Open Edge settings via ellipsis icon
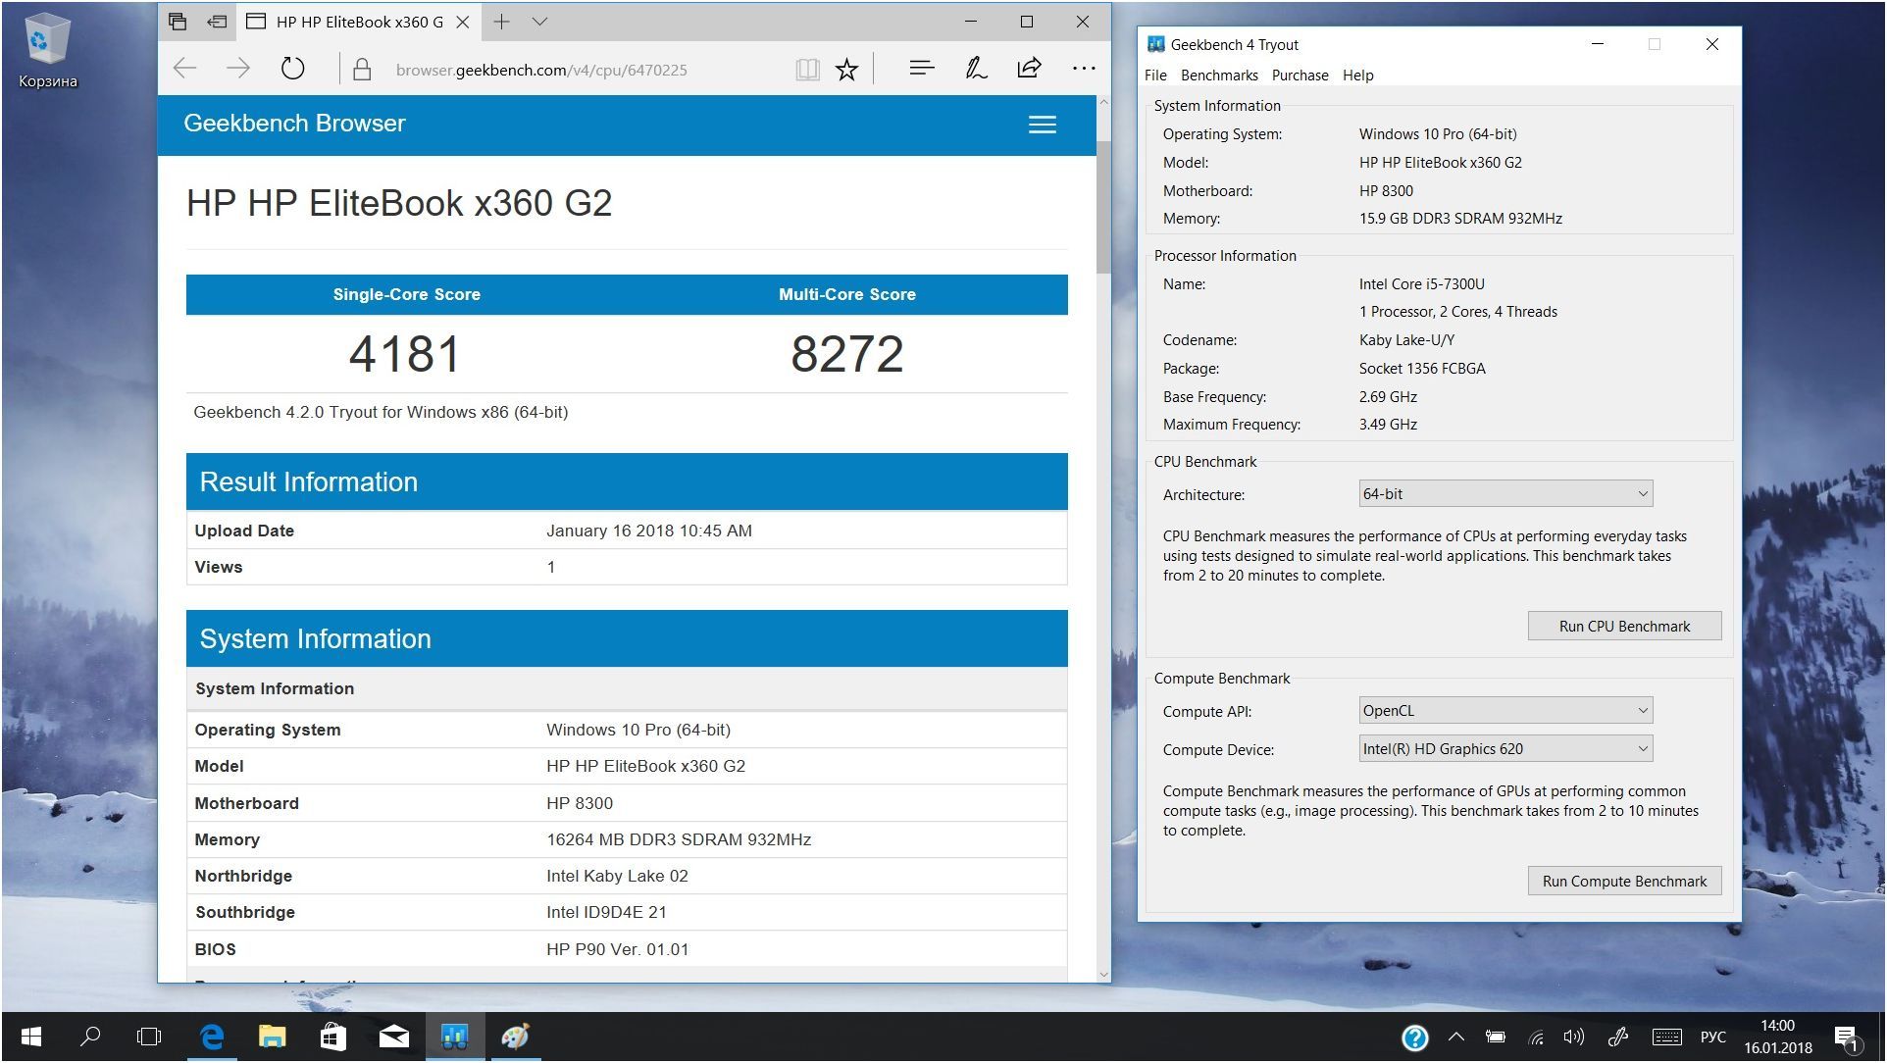The height and width of the screenshot is (1063, 1887). [1083, 68]
